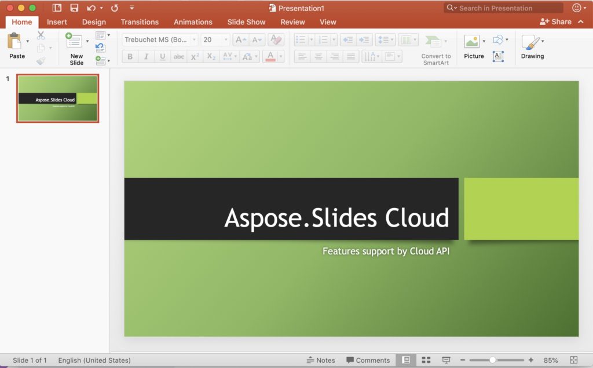593x368 pixels.
Task: Open the Drawing tools icon
Action: point(529,42)
